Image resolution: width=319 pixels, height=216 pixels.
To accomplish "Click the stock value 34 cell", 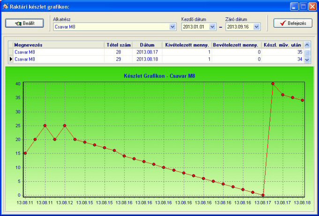I will click(282, 59).
